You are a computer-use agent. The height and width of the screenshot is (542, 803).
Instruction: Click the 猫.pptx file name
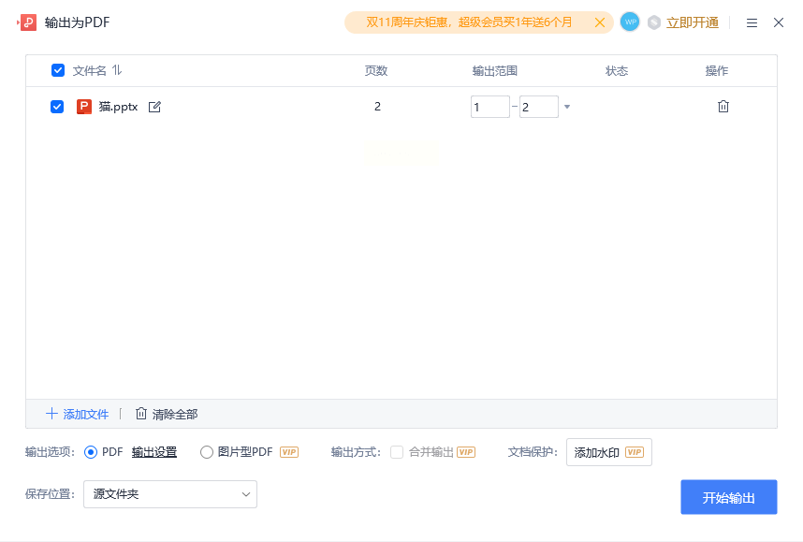coord(118,107)
